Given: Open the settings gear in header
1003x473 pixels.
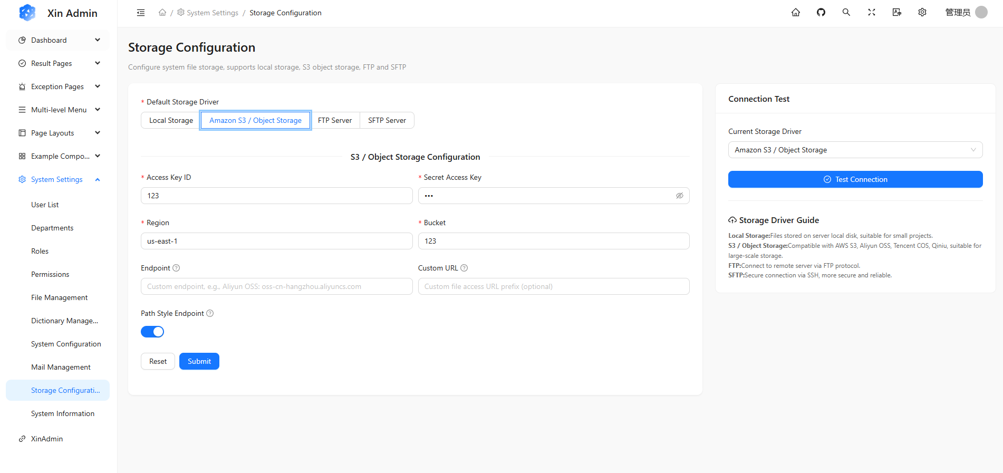Looking at the screenshot, I should [x=922, y=13].
